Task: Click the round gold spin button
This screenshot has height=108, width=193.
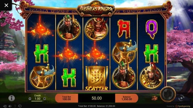Action: click(x=168, y=94)
